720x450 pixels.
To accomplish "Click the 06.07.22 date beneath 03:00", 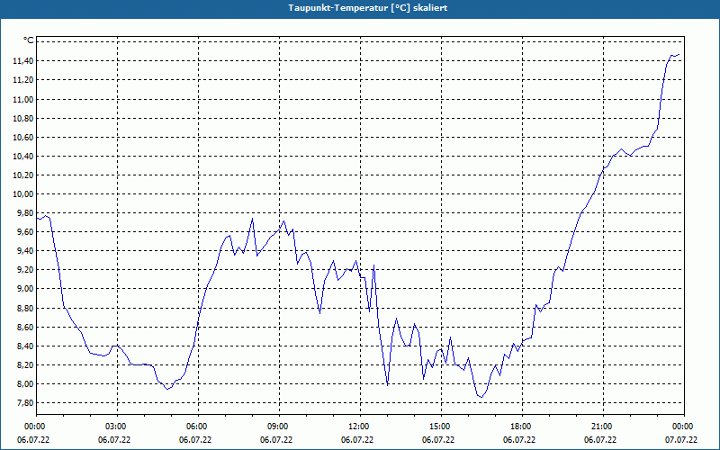I will (114, 440).
